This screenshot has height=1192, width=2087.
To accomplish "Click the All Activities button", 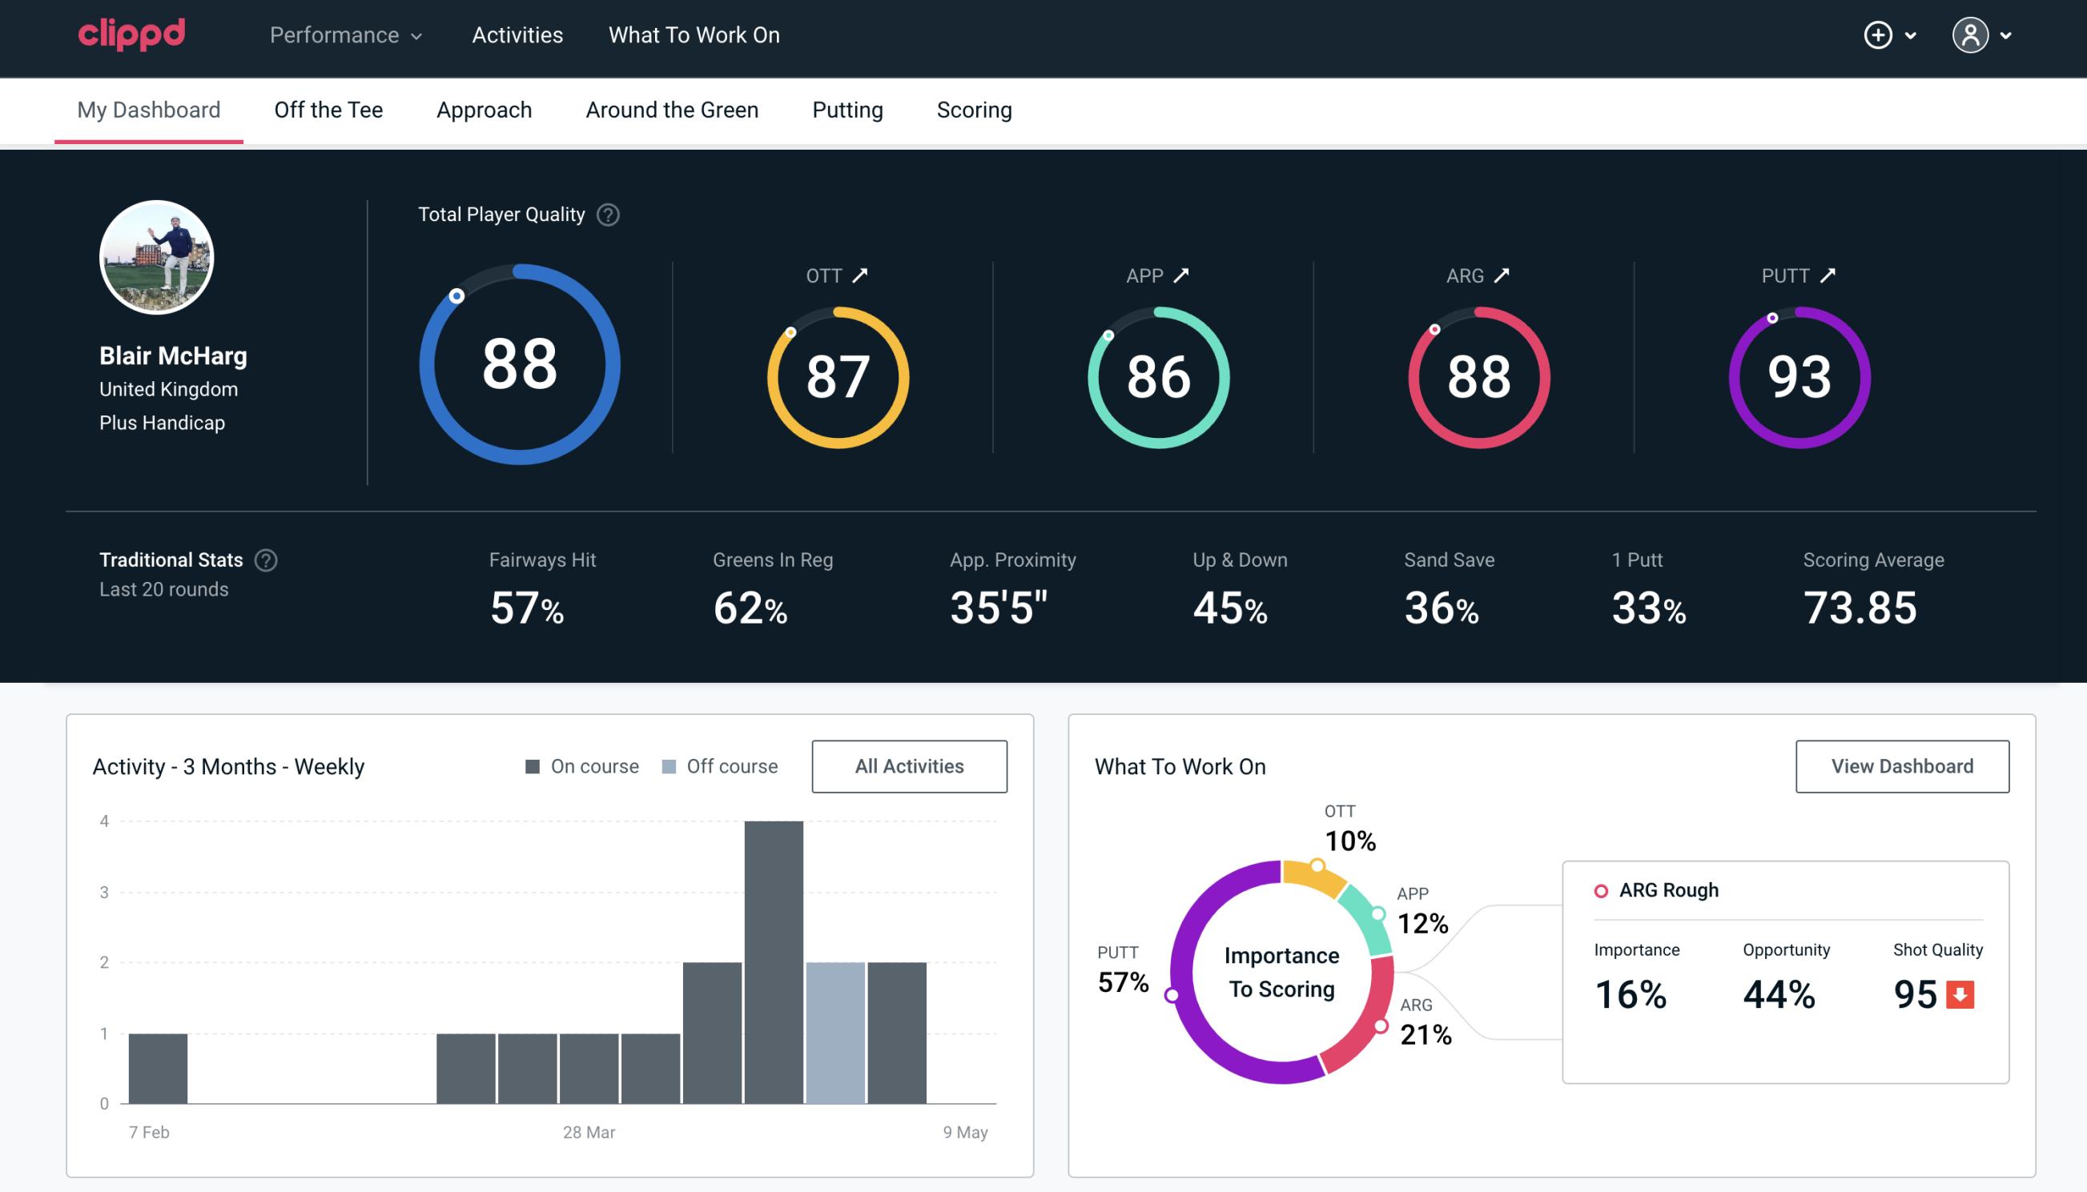I will pos(911,766).
